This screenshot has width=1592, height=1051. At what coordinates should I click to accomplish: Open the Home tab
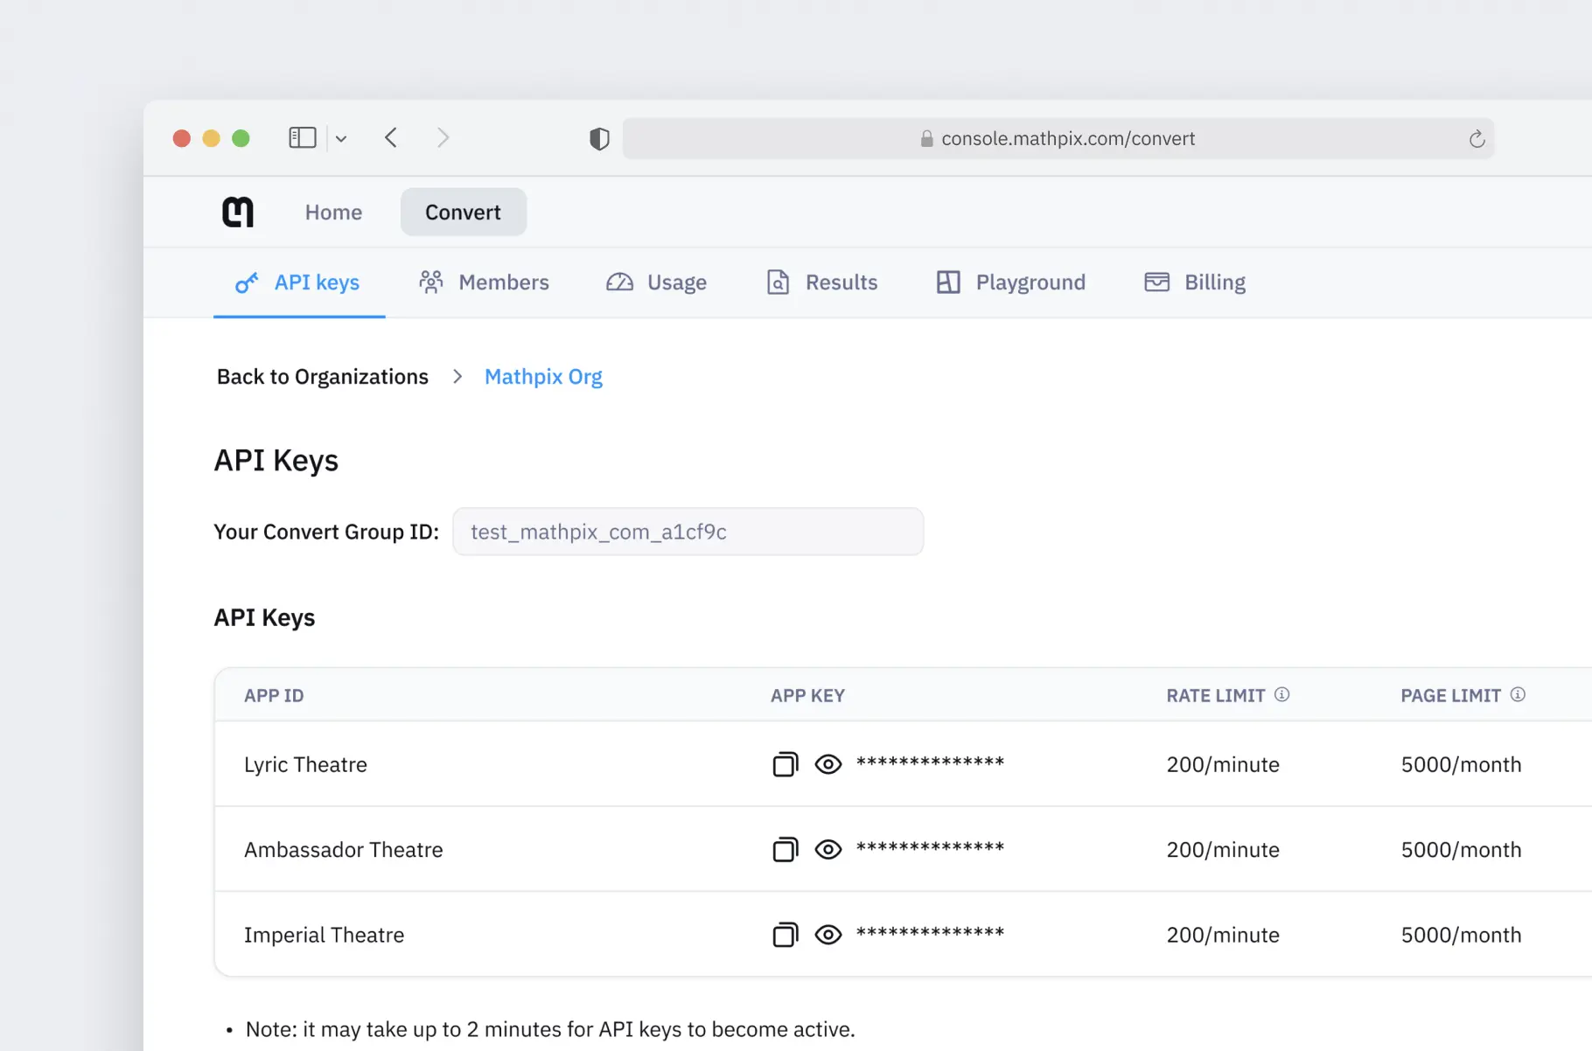coord(333,212)
